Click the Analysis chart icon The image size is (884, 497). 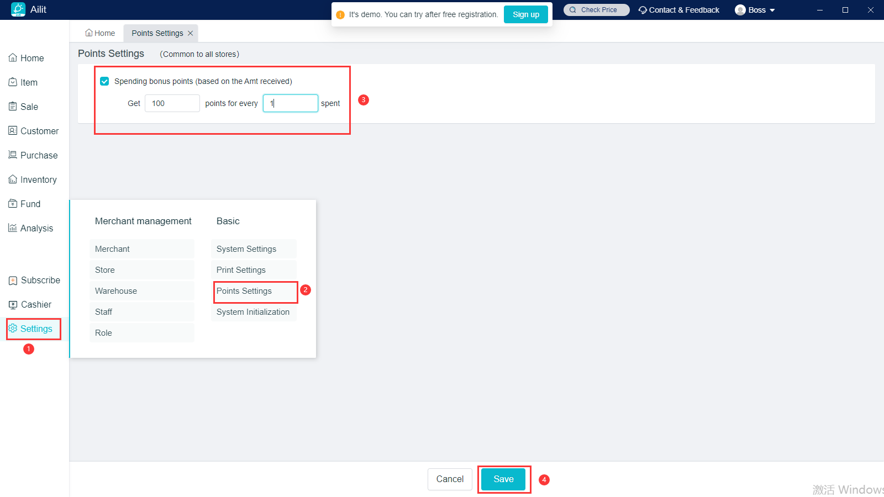pyautogui.click(x=13, y=228)
